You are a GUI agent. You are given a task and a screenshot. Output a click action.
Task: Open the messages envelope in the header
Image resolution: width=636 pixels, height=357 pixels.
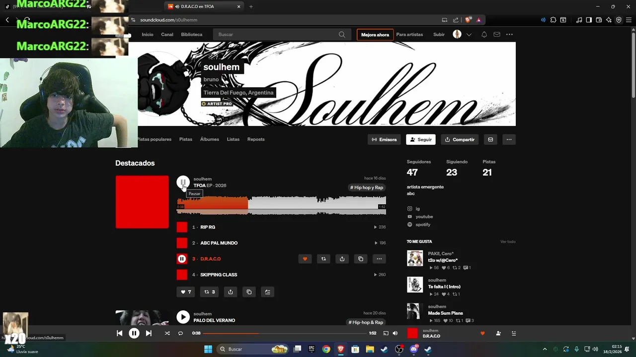pyautogui.click(x=497, y=35)
